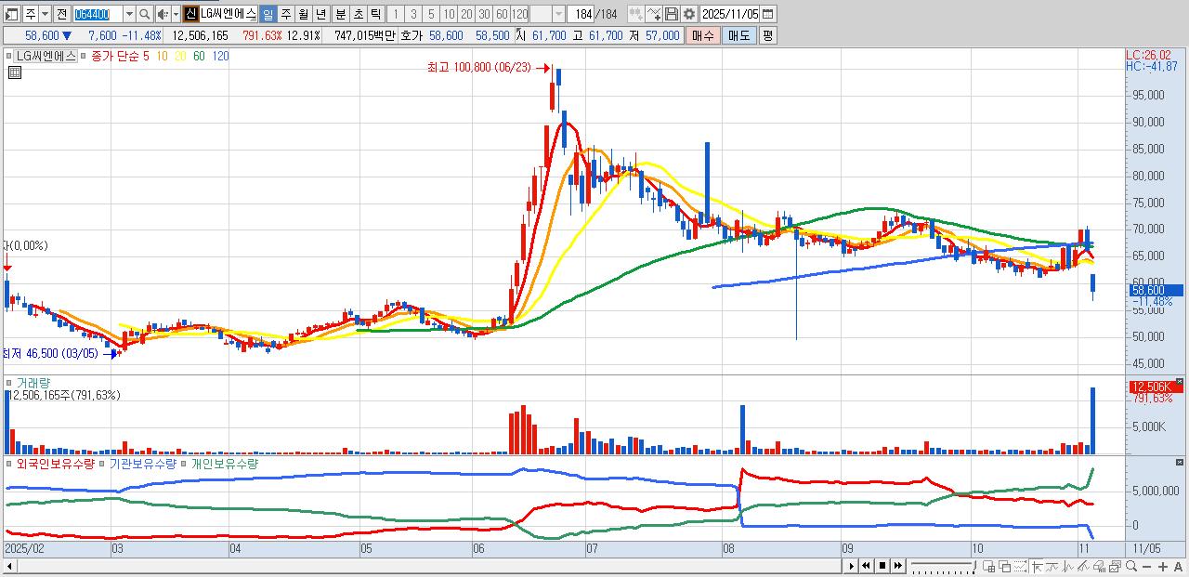Click the grid table icon under LG씨엔에스 legend
Screen dimensions: 1189x577
(14, 73)
